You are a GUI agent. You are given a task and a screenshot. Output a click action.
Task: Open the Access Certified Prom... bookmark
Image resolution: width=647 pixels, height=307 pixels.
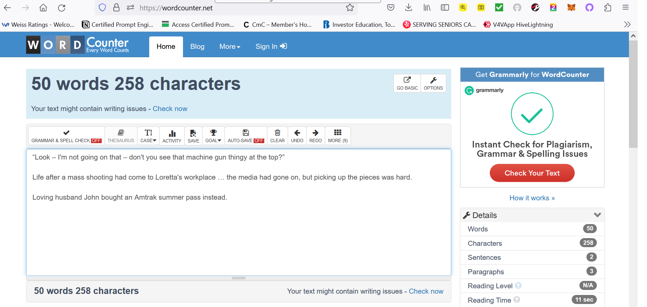(x=198, y=25)
